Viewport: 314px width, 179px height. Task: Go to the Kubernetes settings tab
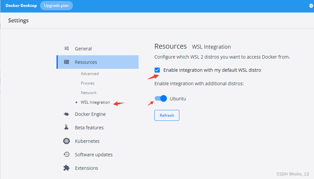[87, 141]
